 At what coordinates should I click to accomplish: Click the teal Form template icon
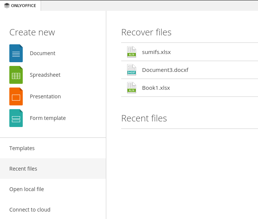click(x=16, y=118)
